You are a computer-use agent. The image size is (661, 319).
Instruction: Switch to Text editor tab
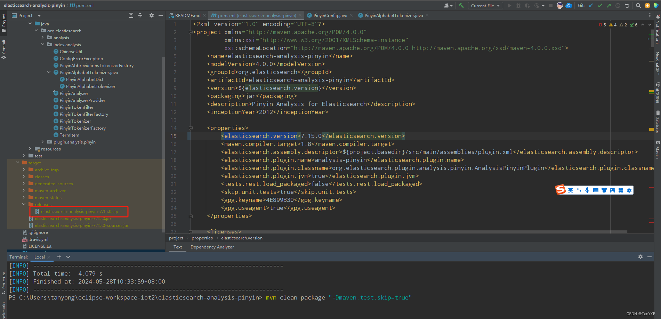(178, 247)
